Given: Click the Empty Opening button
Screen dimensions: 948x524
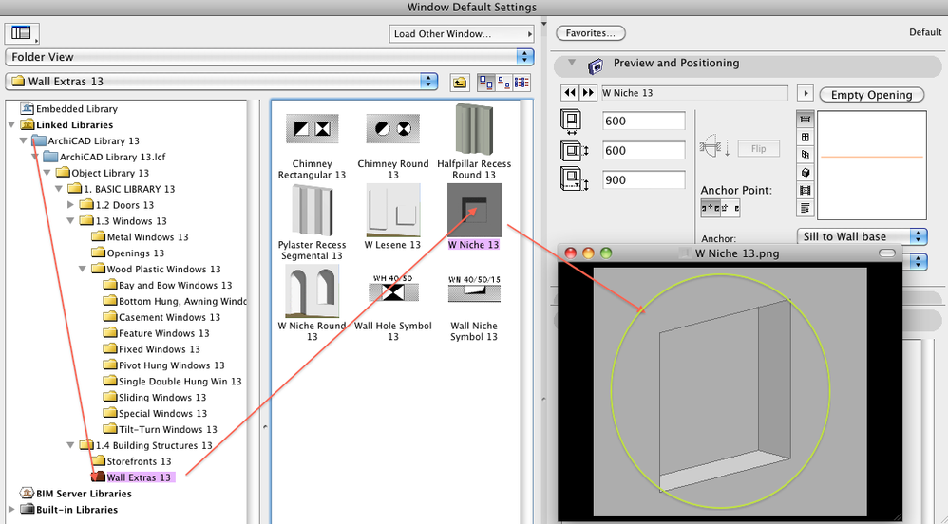Looking at the screenshot, I should 871,95.
